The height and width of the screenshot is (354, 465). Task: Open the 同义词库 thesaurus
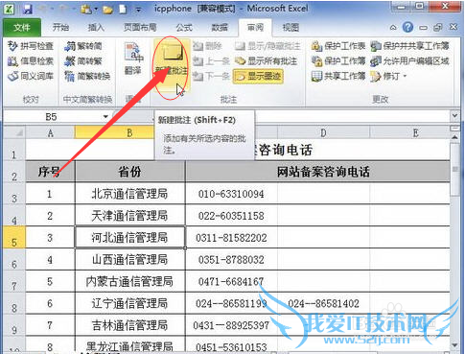tap(30, 76)
